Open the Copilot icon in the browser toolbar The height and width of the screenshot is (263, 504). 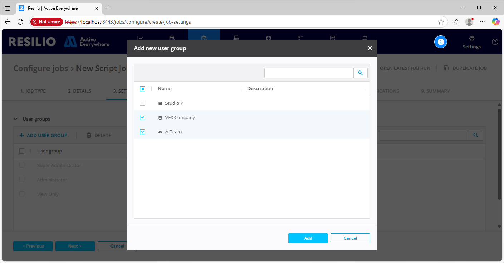coord(495,22)
